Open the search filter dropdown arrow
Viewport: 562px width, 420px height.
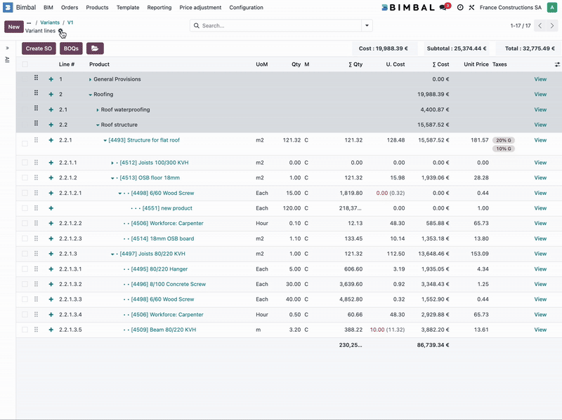click(x=366, y=25)
